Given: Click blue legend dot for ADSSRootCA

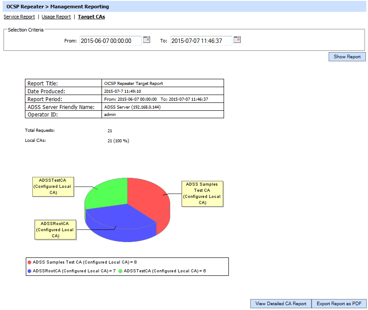Looking at the screenshot, I should click(x=30, y=271).
